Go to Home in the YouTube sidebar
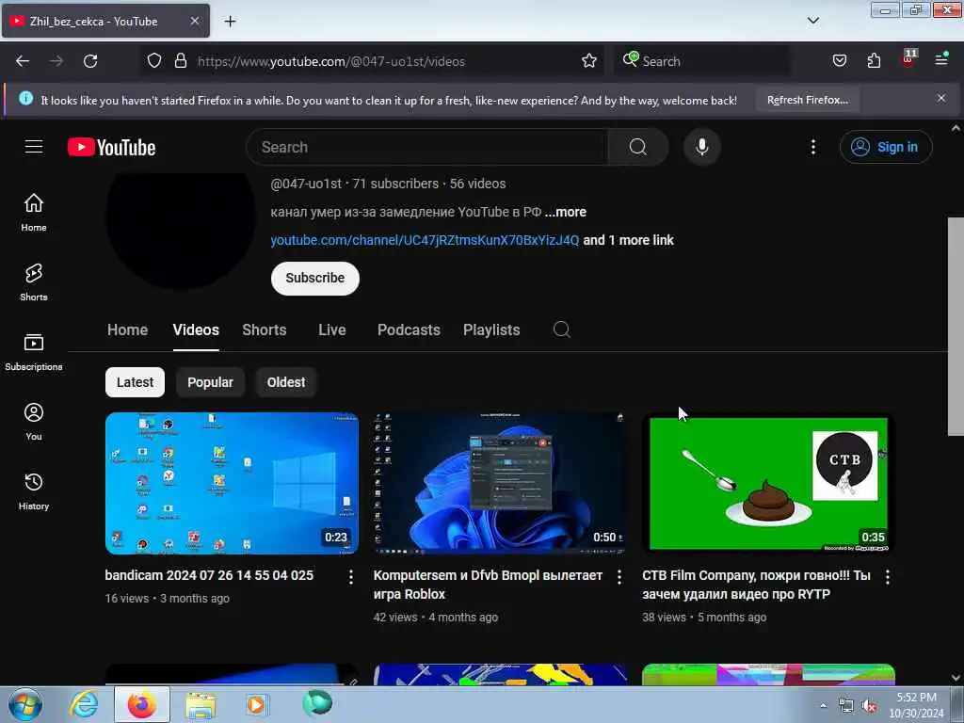This screenshot has width=964, height=723. coord(34,213)
